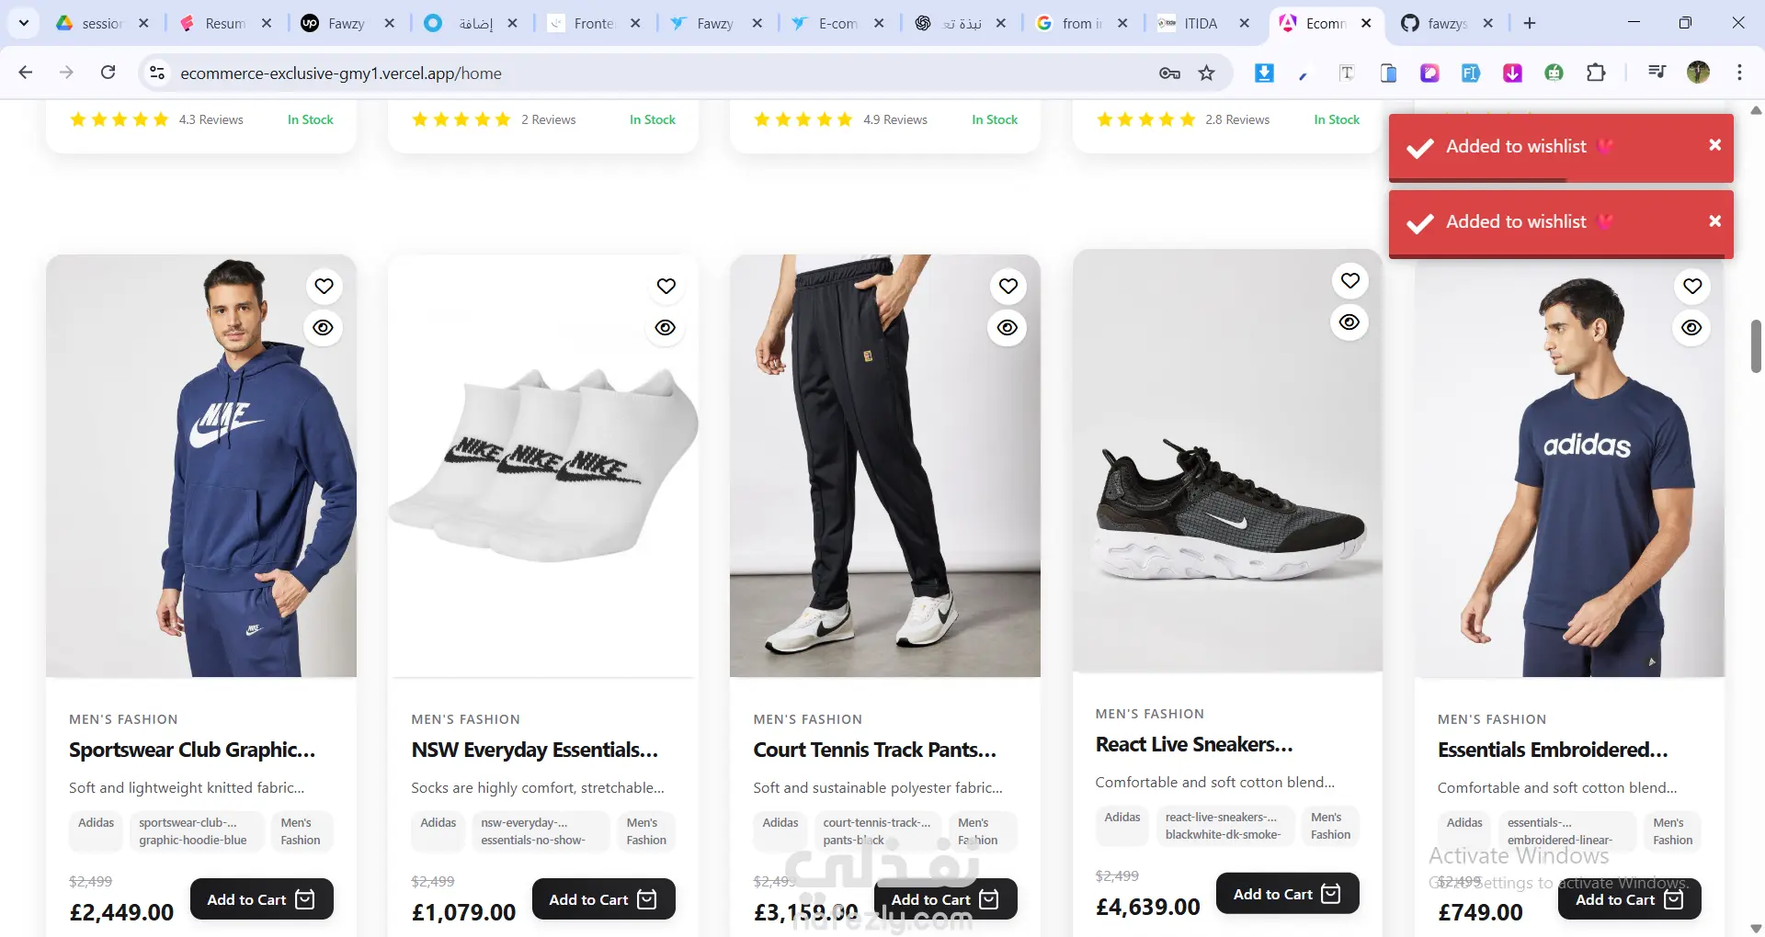Add NSW Everyday Essentials to cart

pyautogui.click(x=603, y=899)
